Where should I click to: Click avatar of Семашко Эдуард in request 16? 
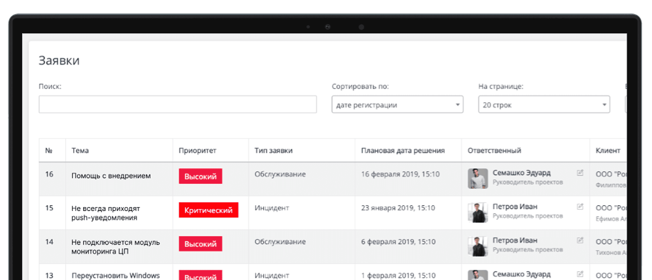point(477,178)
